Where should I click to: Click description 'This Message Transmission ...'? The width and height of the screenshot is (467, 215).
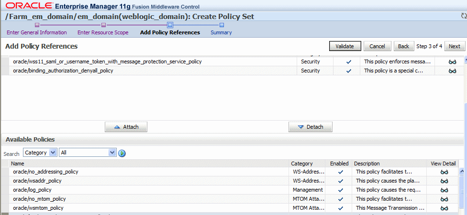point(390,208)
